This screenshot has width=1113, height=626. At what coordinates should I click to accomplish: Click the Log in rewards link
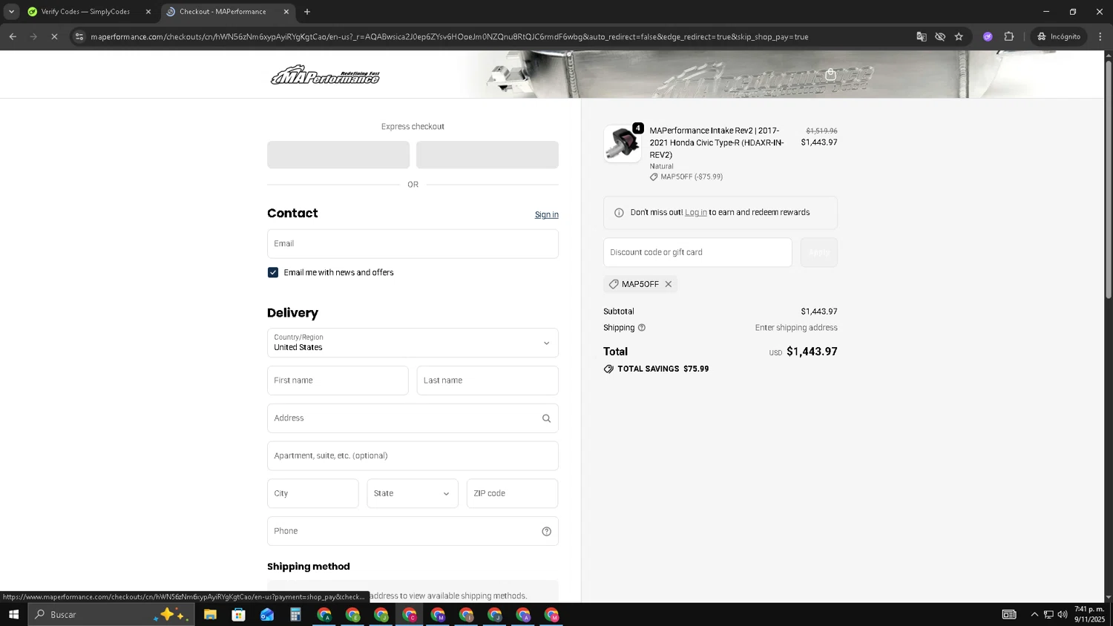(696, 212)
